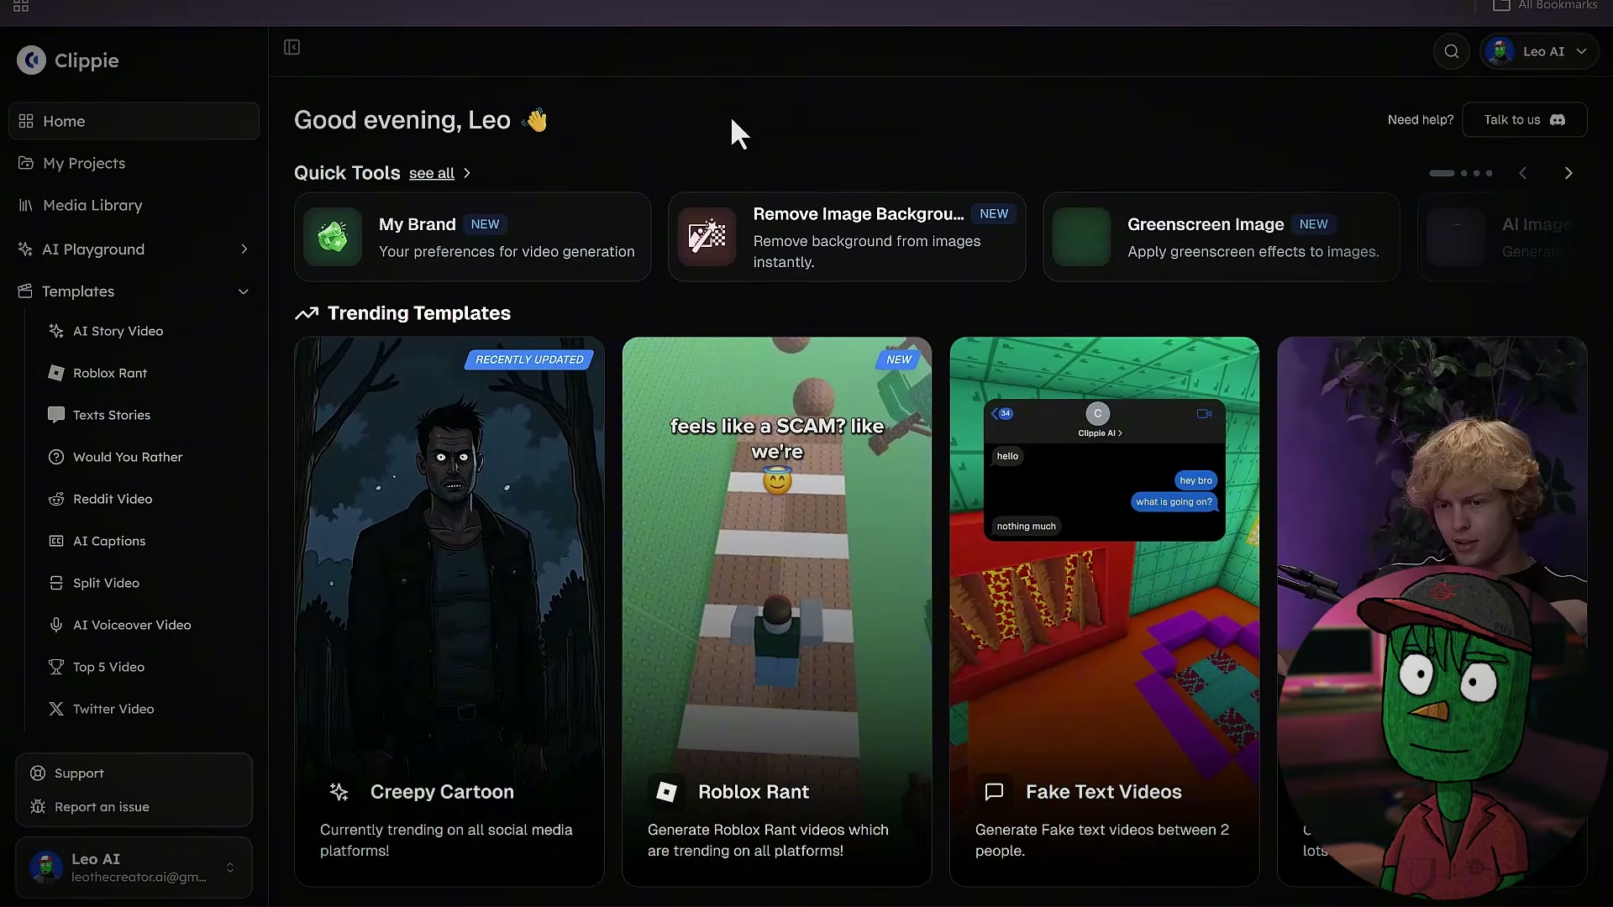Open the Roblox Rant template card
Screen dimensions: 1613x907
point(777,612)
